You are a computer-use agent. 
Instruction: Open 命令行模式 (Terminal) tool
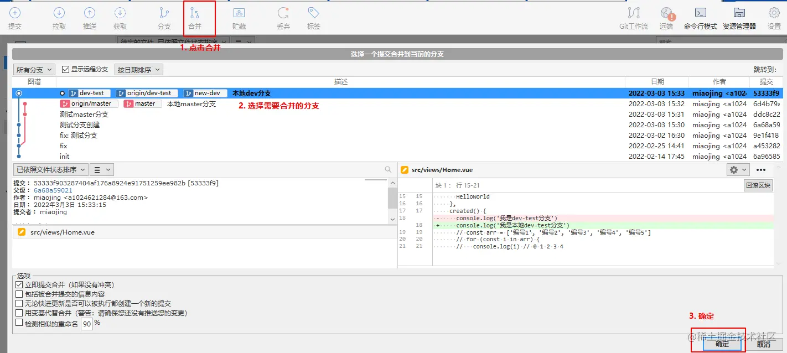click(x=701, y=18)
